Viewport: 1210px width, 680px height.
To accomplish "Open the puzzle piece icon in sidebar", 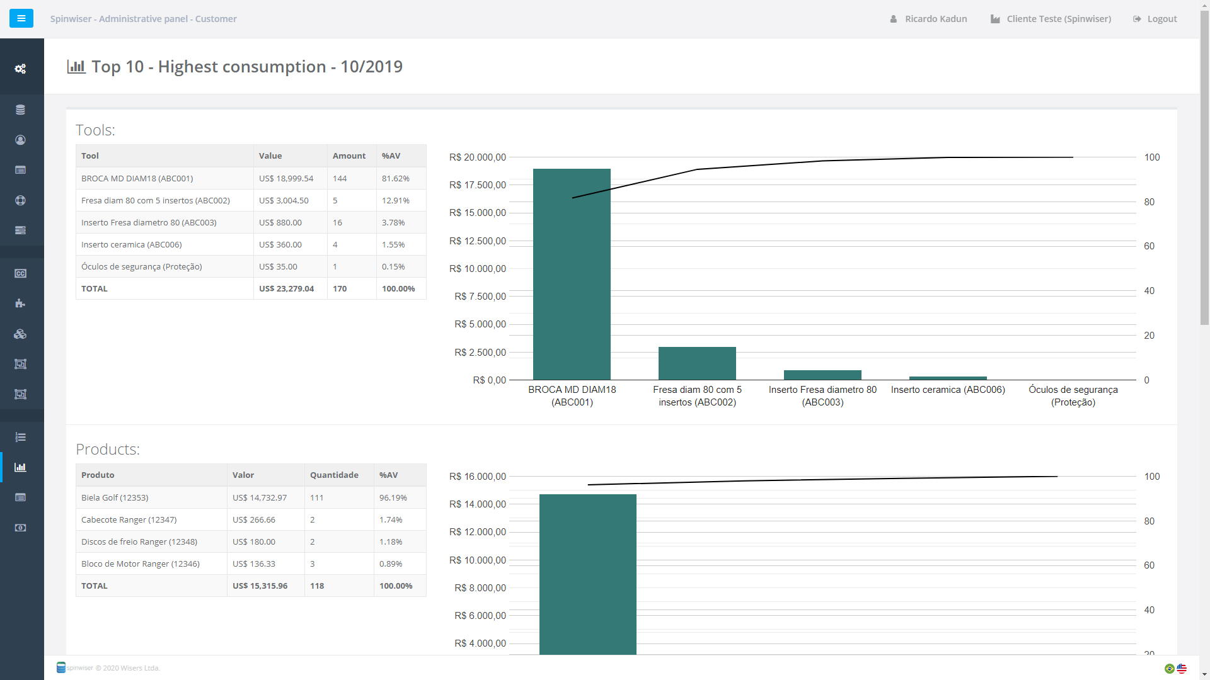I will click(x=20, y=303).
